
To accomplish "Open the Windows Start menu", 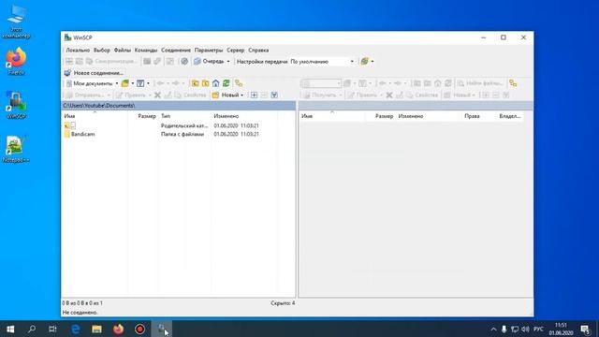I will pyautogui.click(x=10, y=329).
